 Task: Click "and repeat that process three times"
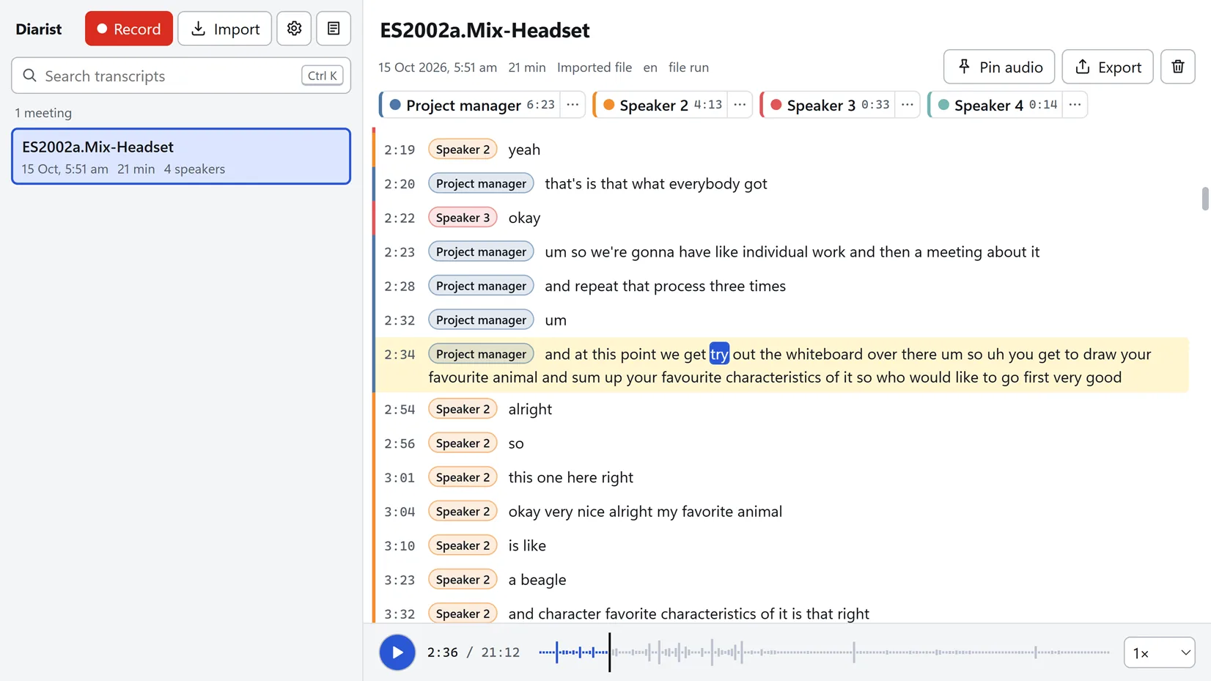click(665, 286)
